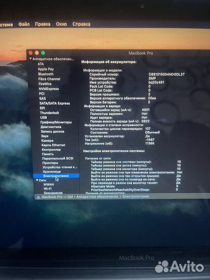Image resolution: width=210 pixels, height=280 pixels.
Task: Collapse the Аппаратное обеспечение tree section
Action: (31, 59)
